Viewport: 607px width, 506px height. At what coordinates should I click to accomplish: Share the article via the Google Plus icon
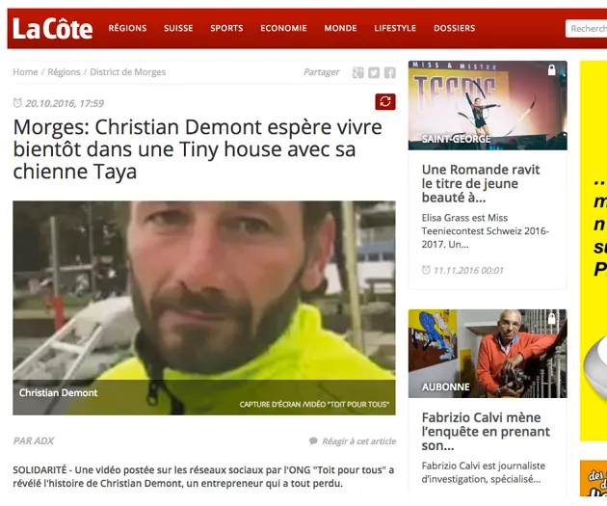358,72
